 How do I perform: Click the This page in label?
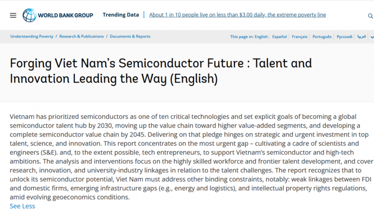242,37
